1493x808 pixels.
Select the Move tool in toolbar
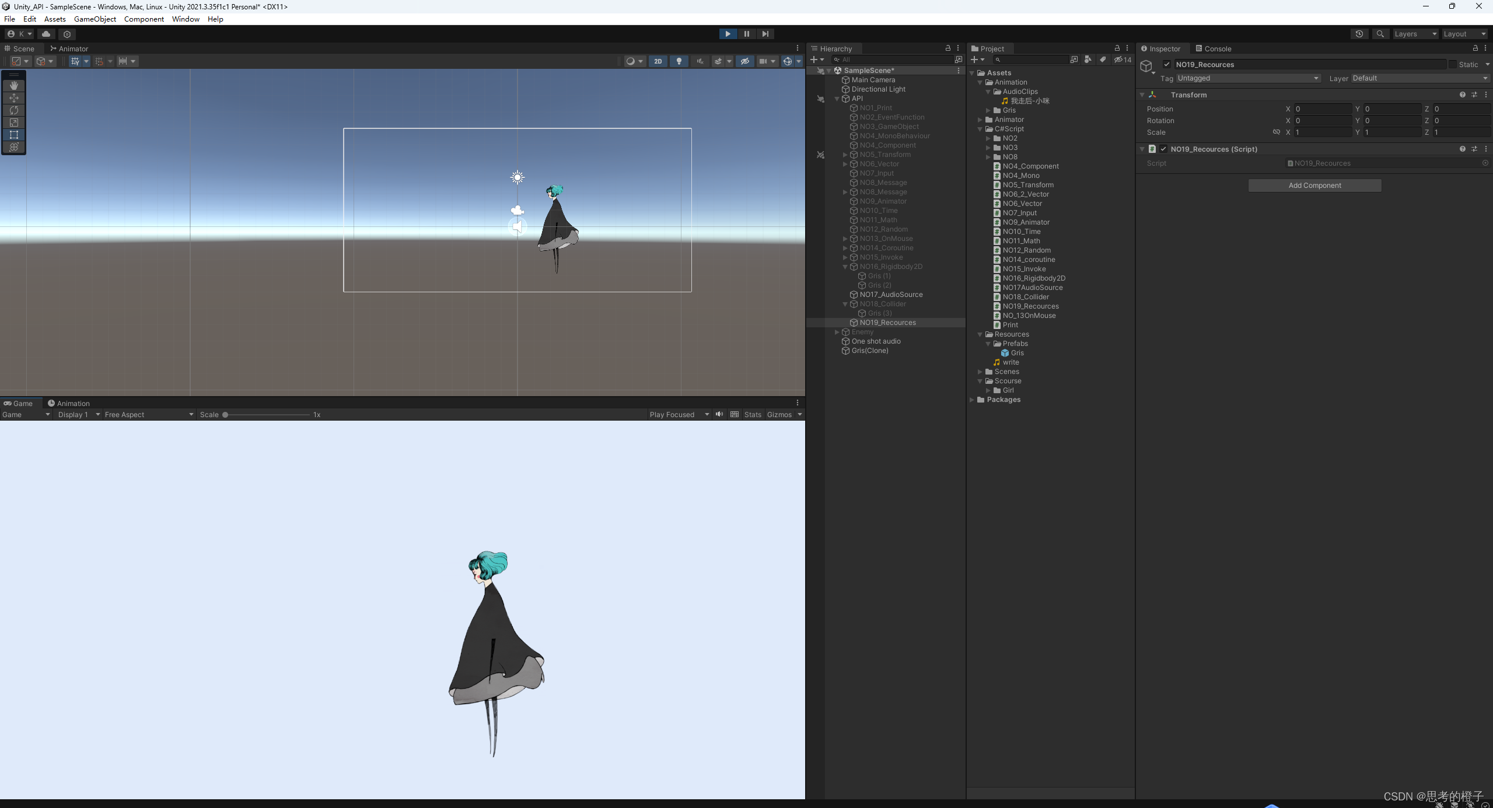coord(13,96)
